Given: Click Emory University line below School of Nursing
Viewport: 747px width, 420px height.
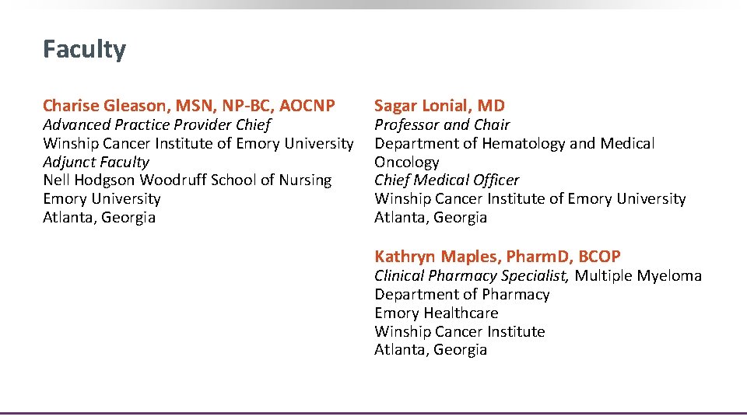Looking at the screenshot, I should [102, 199].
